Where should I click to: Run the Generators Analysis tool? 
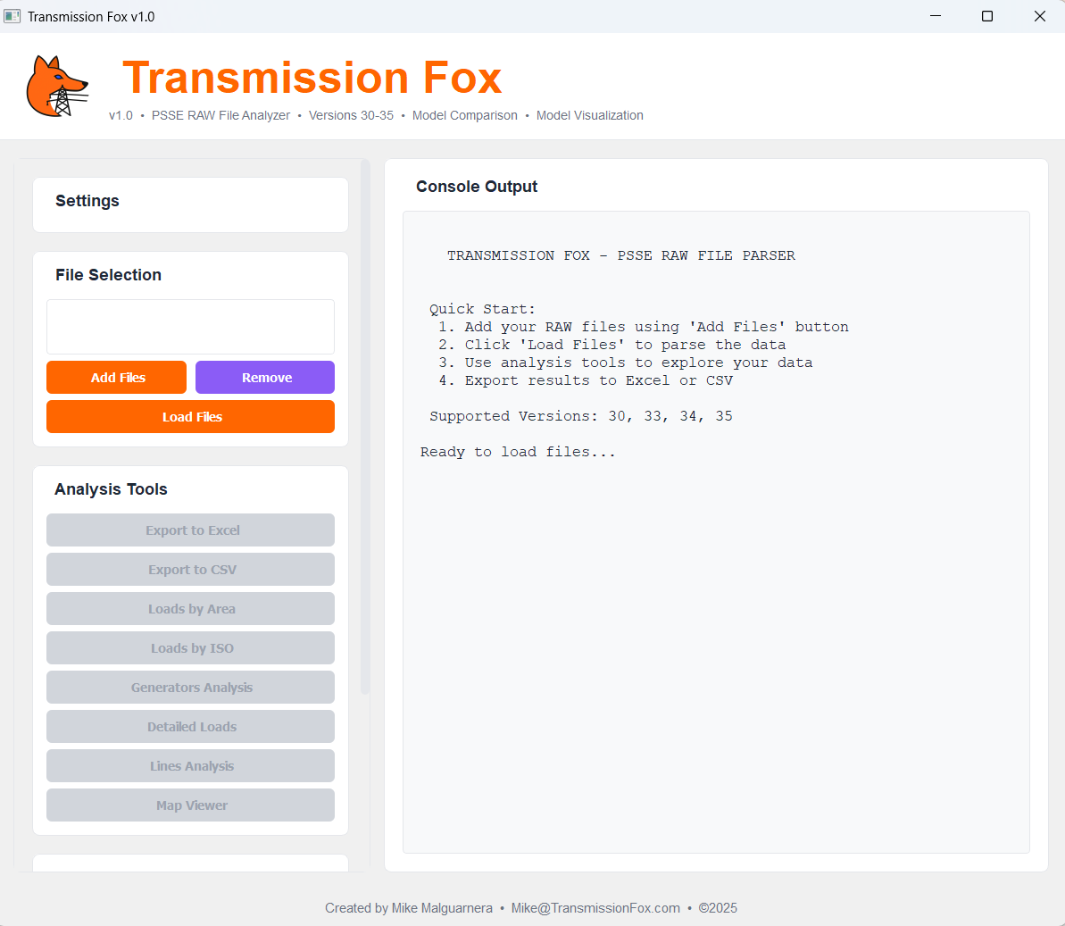point(190,687)
